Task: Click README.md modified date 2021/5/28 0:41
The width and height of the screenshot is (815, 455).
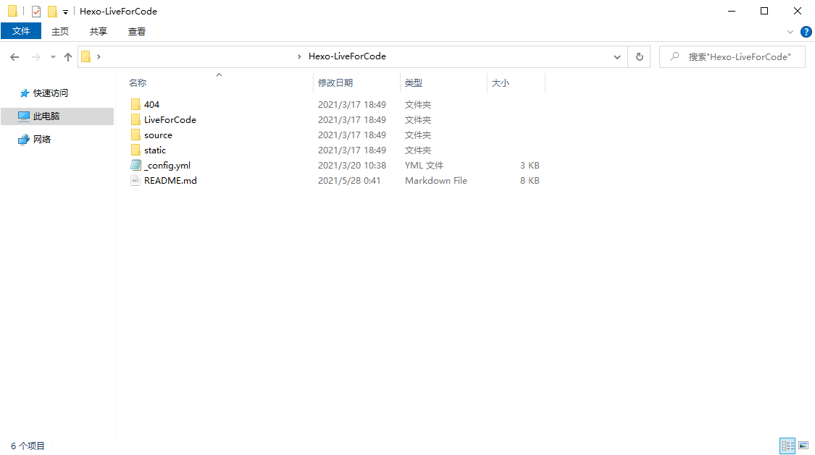Action: pyautogui.click(x=349, y=181)
